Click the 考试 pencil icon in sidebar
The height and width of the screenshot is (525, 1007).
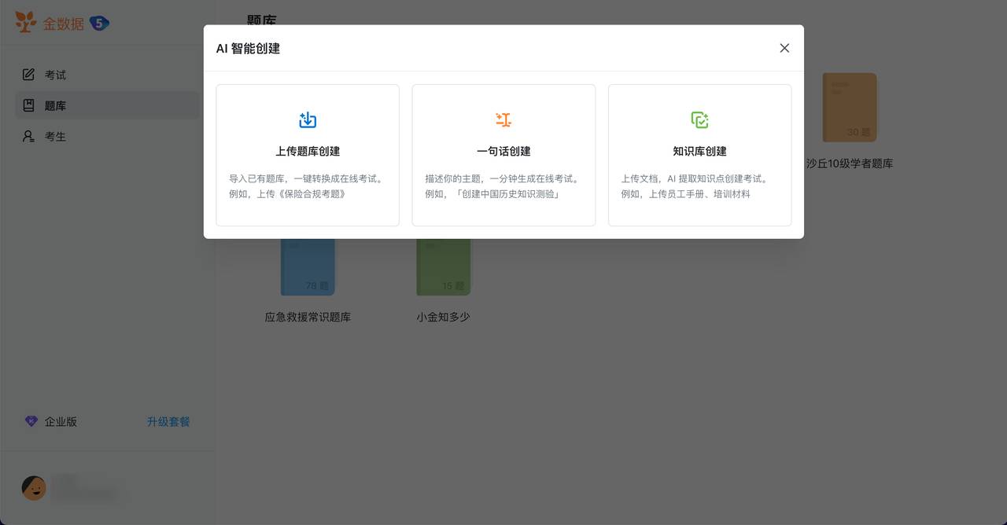pyautogui.click(x=28, y=74)
